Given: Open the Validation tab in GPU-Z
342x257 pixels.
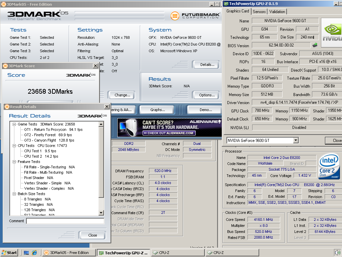Looking at the screenshot, I should 277,12.
